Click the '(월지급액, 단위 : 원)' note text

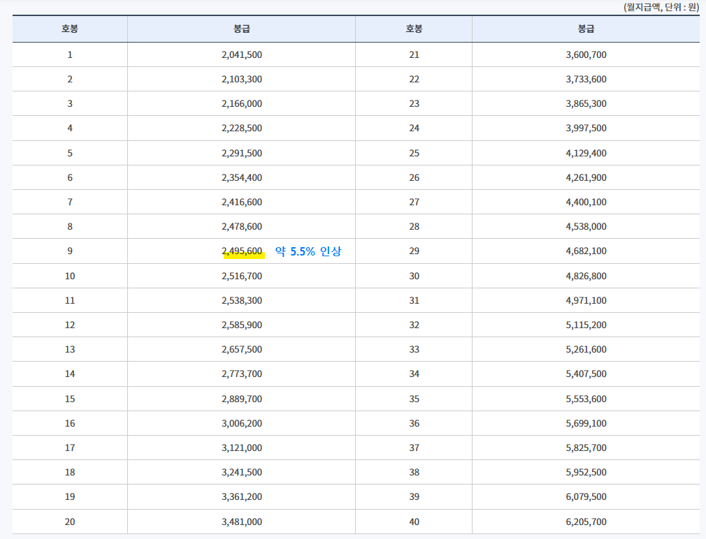coord(659,7)
